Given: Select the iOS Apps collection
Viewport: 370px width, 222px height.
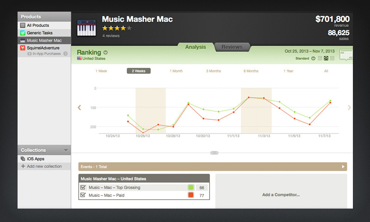Looking at the screenshot, I should [x=44, y=159].
